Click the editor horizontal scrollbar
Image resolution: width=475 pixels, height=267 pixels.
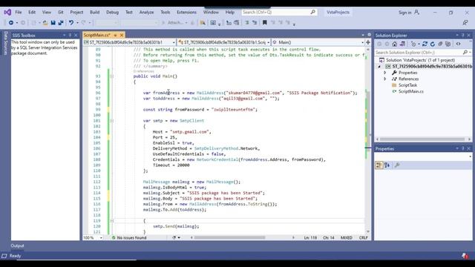coord(229,237)
